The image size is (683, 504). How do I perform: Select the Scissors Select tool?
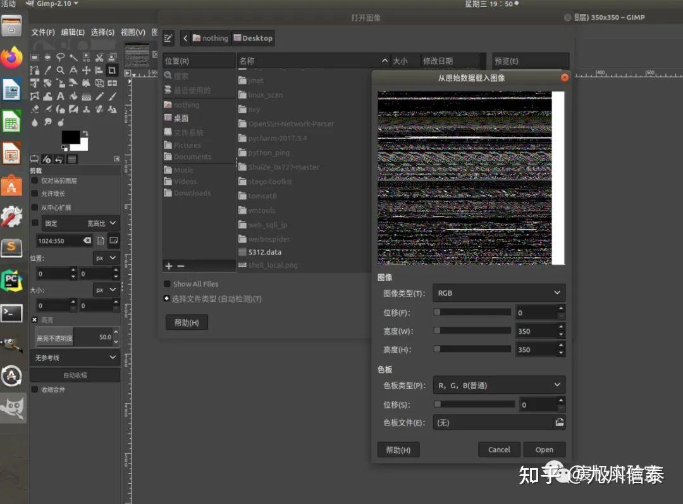click(x=99, y=58)
